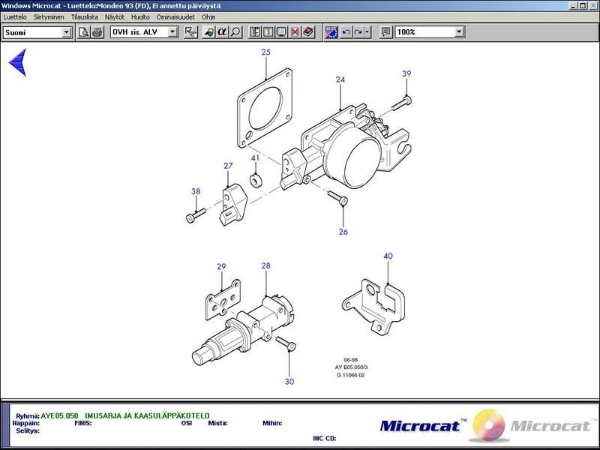Click the print preview icon
The width and height of the screenshot is (600, 450).
click(85, 32)
